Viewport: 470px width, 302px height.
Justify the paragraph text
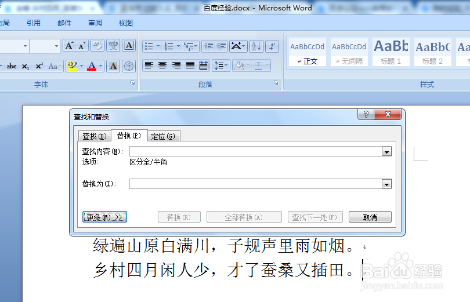click(x=190, y=66)
